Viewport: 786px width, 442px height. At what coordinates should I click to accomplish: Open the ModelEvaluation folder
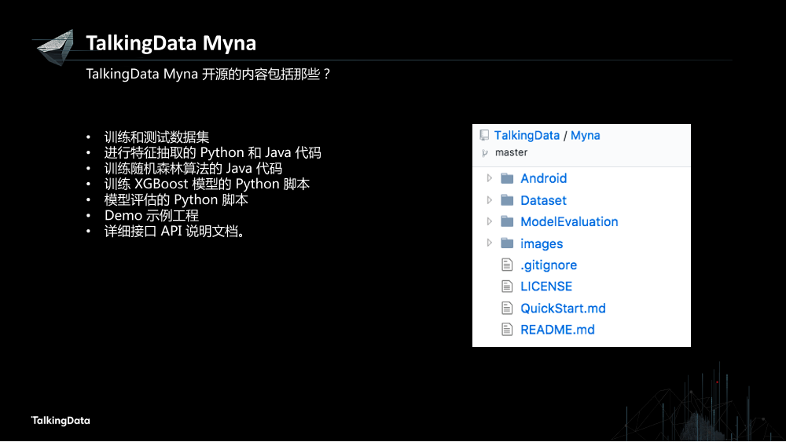click(x=569, y=221)
